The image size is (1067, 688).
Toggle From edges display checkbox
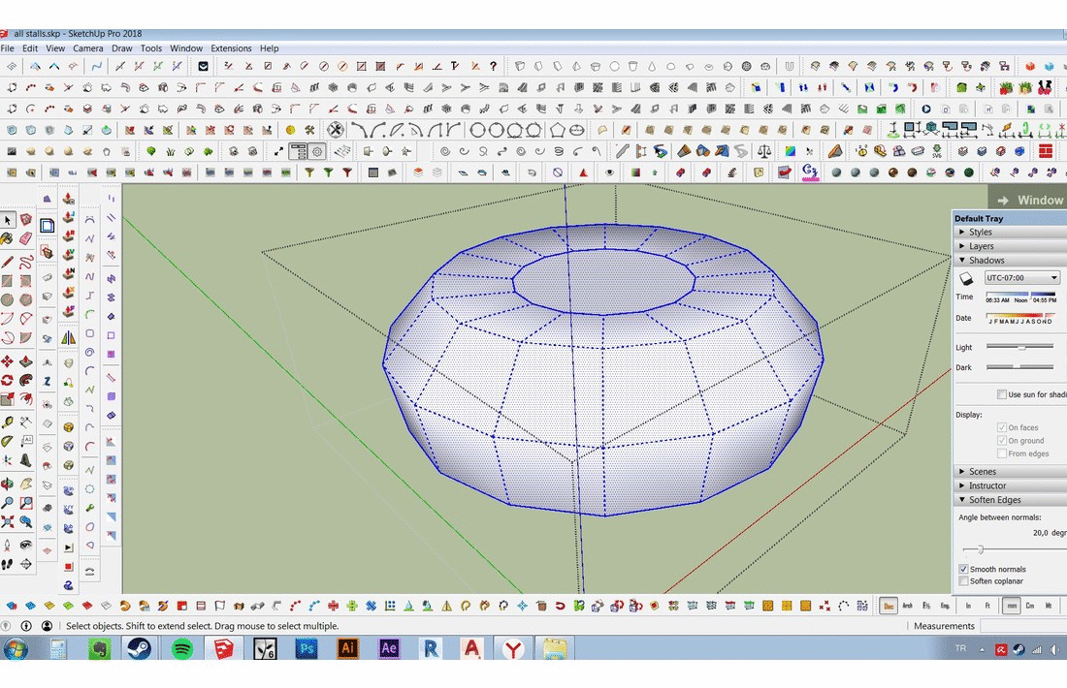tap(1002, 453)
